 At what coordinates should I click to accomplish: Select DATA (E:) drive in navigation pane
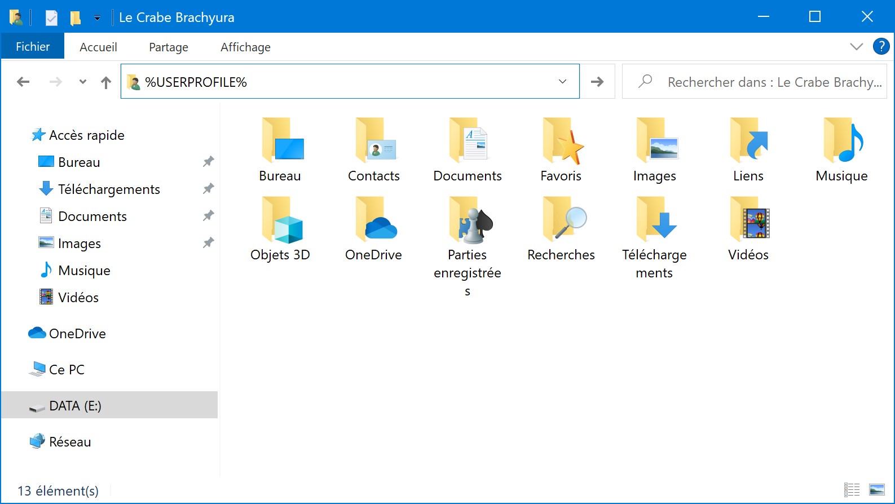(109, 405)
